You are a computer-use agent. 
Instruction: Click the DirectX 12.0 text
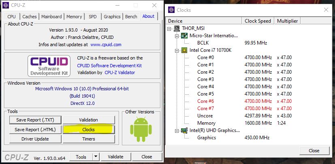coord(83,103)
